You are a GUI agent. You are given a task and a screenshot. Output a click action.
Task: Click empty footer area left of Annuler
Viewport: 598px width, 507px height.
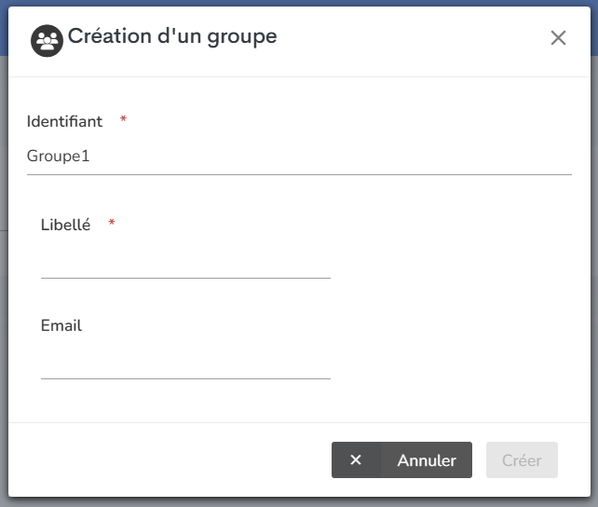pyautogui.click(x=168, y=460)
